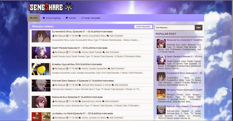Open popular post Sengoku Musou Episode 01
Image resolution: width=233 pixels, height=121 pixels.
(x=184, y=90)
